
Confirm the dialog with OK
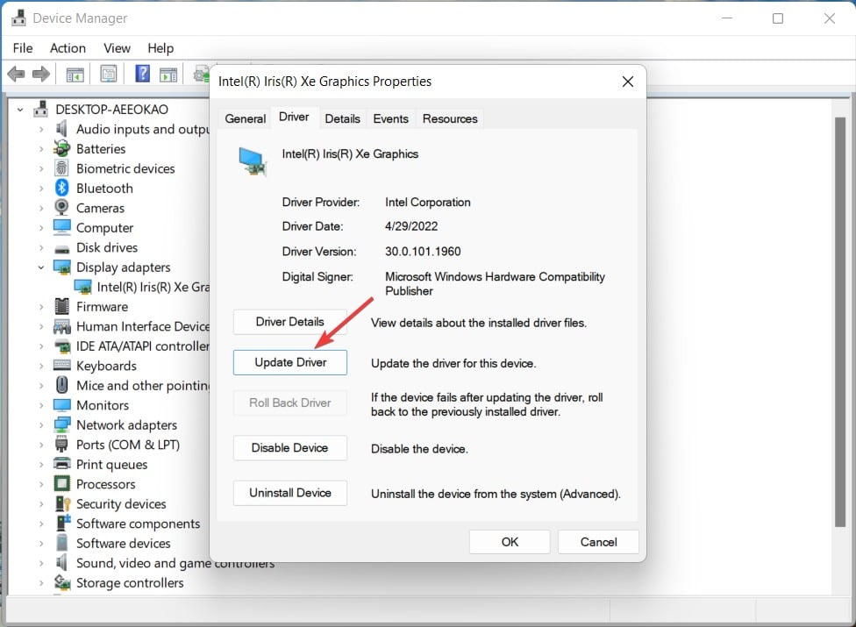click(510, 542)
